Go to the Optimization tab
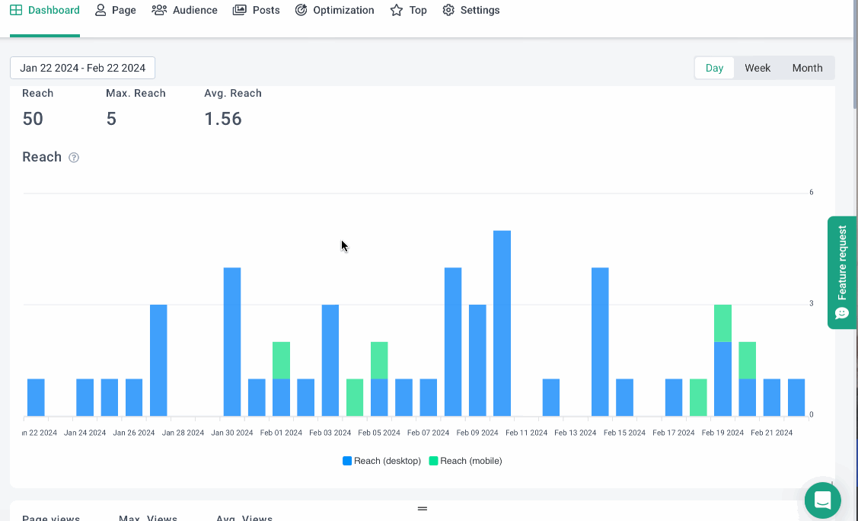Image resolution: width=858 pixels, height=521 pixels. pyautogui.click(x=343, y=11)
